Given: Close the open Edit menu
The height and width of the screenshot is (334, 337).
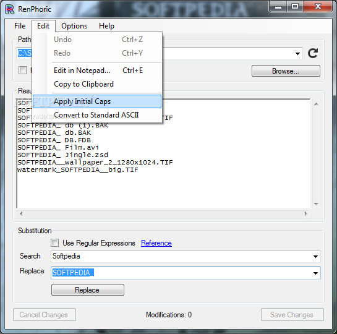Looking at the screenshot, I should (x=43, y=26).
